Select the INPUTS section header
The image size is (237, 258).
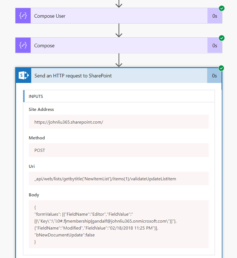tap(36, 97)
